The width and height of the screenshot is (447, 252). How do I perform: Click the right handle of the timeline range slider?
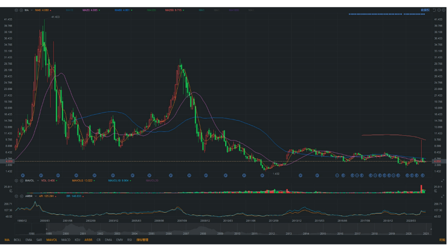pyautogui.click(x=431, y=229)
